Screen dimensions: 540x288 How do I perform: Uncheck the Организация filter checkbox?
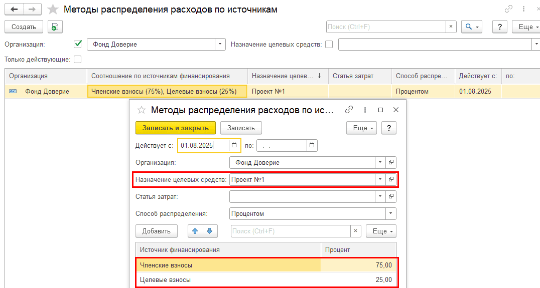click(78, 44)
